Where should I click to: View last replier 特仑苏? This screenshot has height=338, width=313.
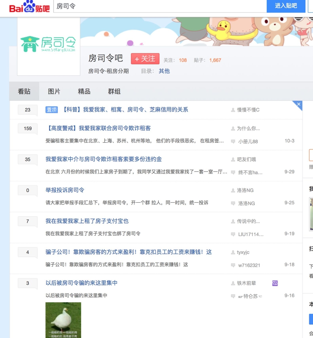[250, 296]
